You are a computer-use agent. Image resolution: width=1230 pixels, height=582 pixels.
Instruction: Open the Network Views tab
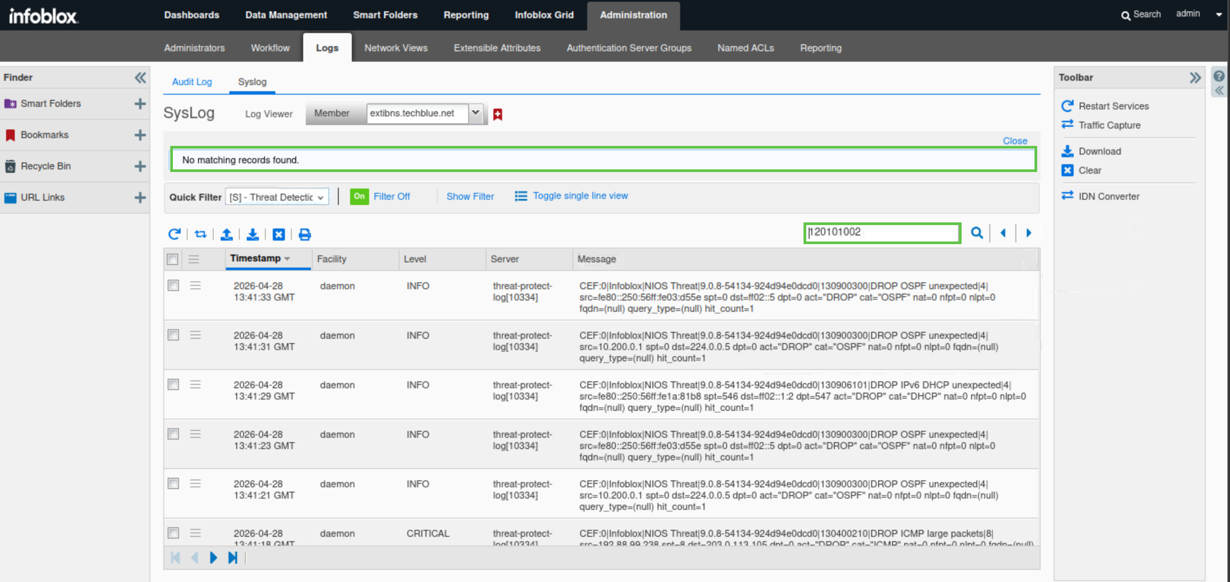click(396, 48)
